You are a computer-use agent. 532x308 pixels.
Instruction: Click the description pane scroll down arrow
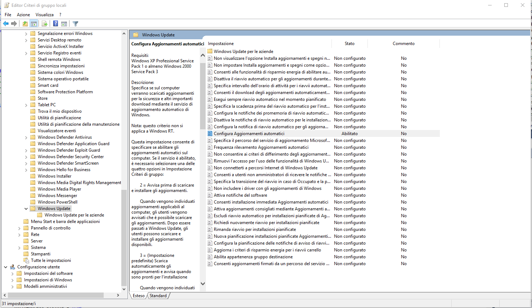point(203,284)
